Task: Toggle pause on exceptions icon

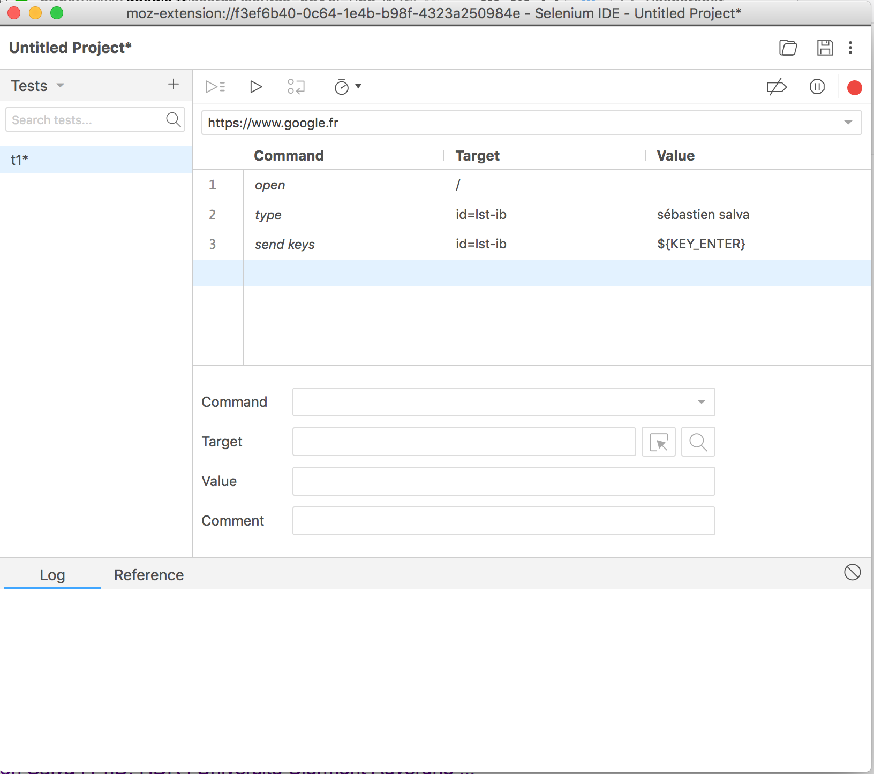Action: [x=817, y=87]
